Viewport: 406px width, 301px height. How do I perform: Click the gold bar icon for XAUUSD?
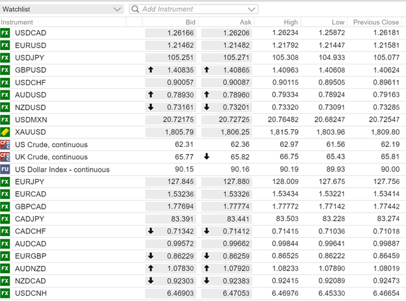tap(5, 132)
